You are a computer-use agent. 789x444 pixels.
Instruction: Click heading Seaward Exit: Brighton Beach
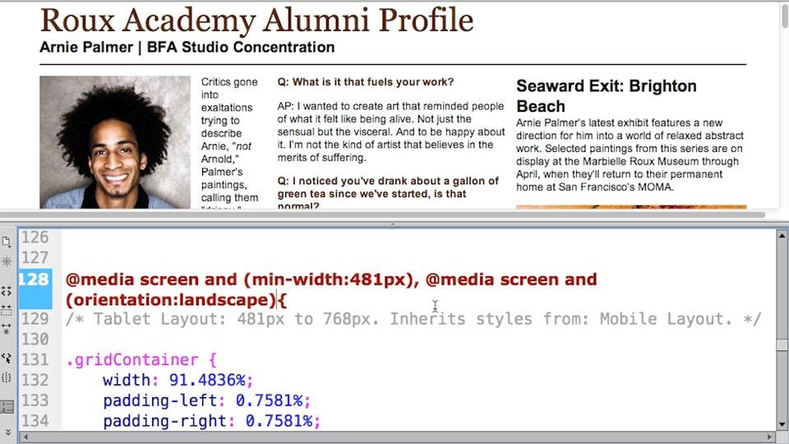(x=607, y=96)
